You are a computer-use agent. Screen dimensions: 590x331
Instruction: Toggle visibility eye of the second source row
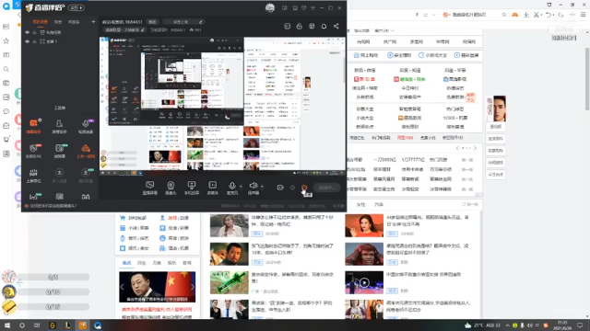coord(27,41)
